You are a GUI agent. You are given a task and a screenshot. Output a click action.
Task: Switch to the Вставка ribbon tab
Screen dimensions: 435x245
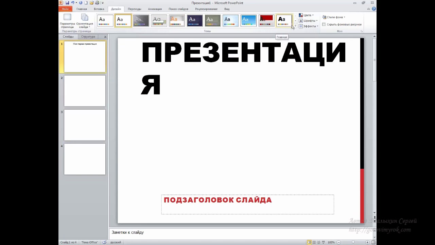[99, 9]
